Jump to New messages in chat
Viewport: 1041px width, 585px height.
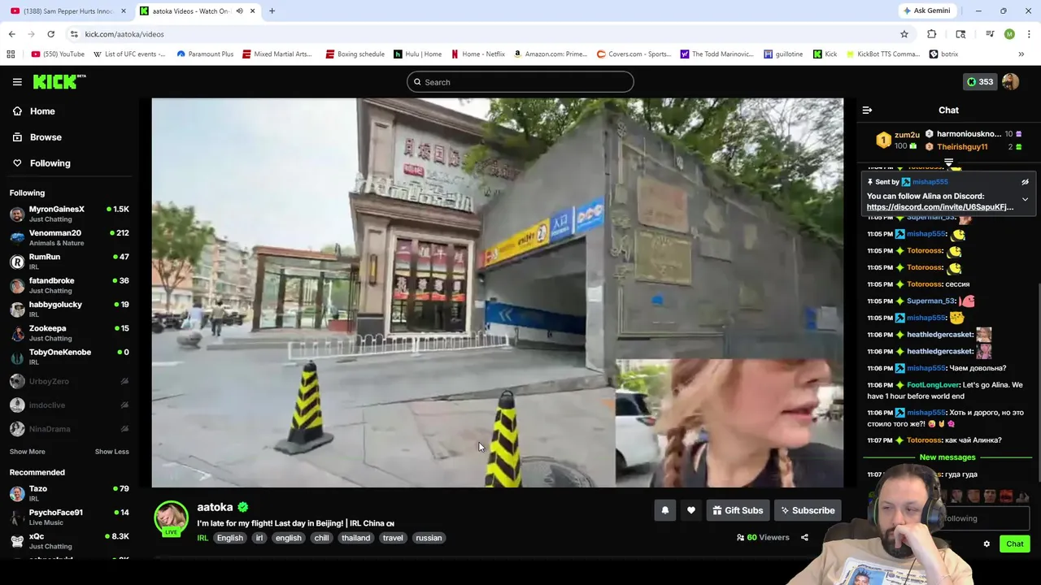tap(947, 457)
